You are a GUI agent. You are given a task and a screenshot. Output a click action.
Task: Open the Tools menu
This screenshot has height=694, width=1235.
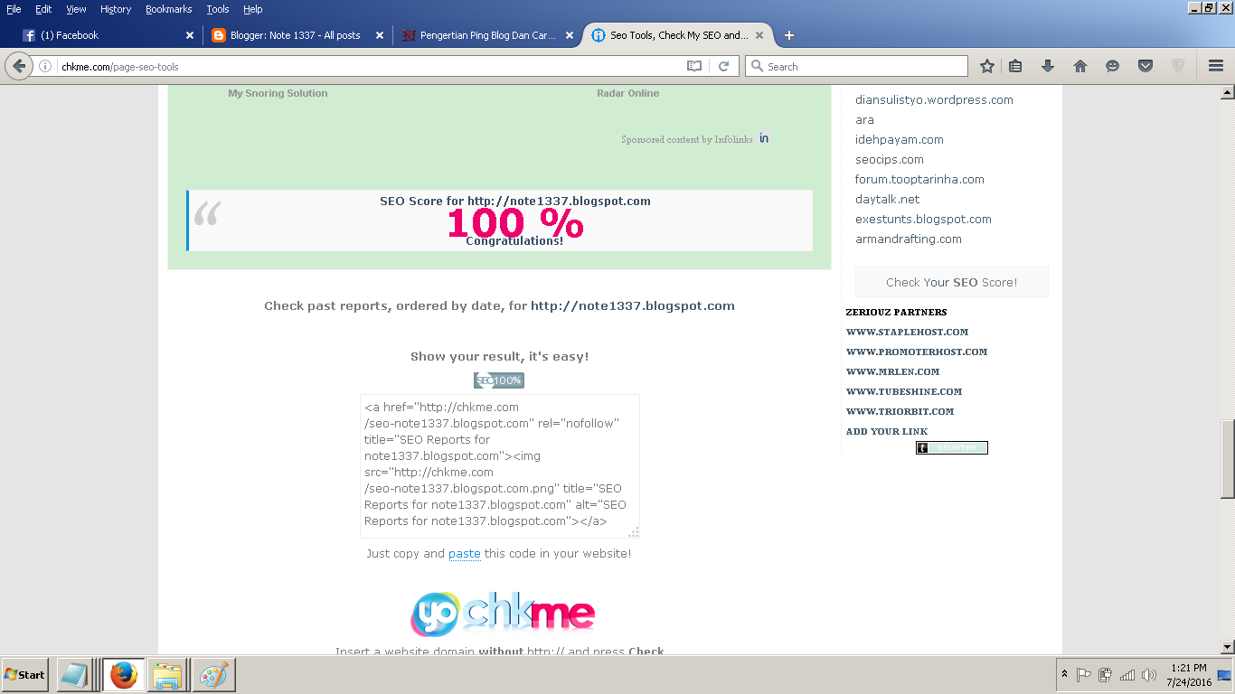pos(218,9)
